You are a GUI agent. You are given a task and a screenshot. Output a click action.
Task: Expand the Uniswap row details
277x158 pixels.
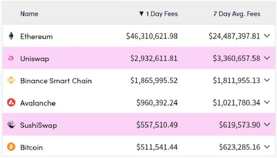tap(267, 58)
